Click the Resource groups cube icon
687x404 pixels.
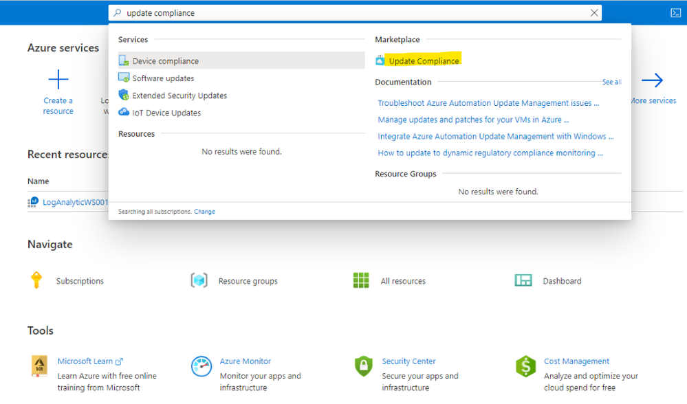199,280
